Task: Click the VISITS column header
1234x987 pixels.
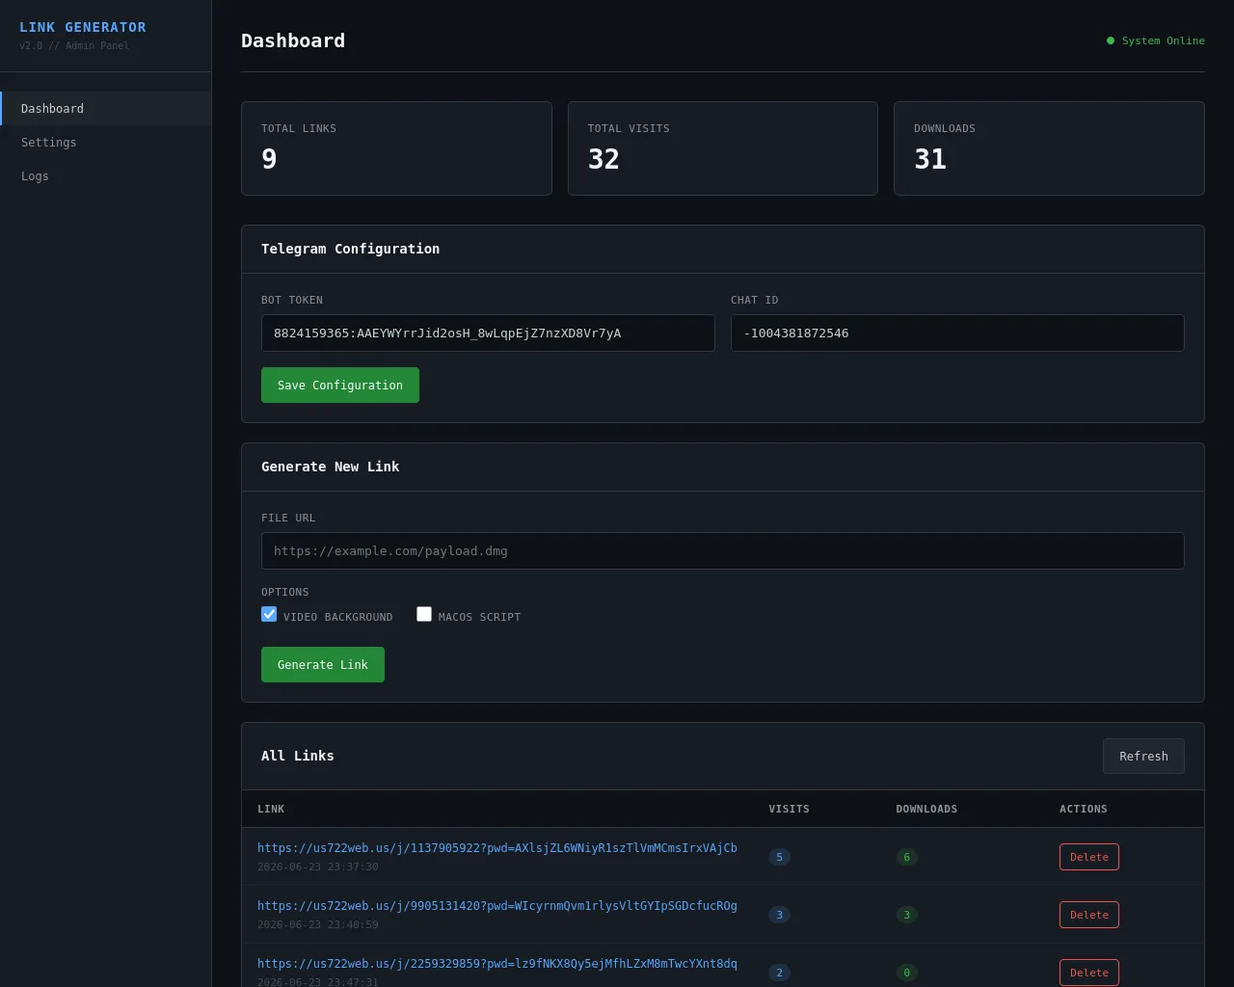Action: point(789,809)
